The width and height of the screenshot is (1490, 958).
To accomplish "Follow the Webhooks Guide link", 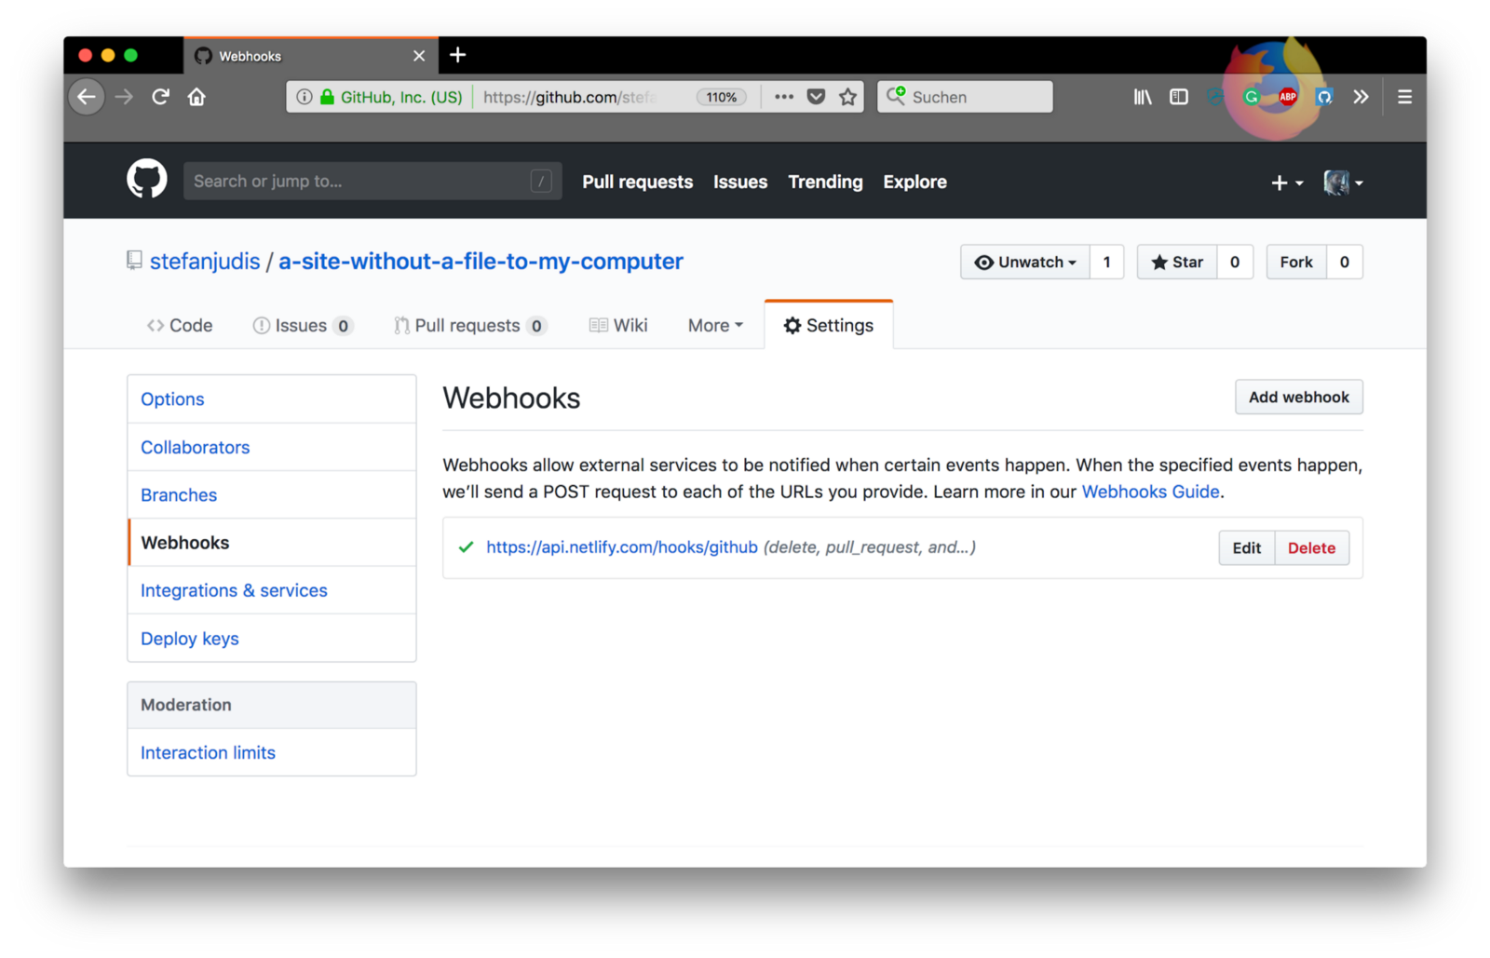I will 1150,492.
